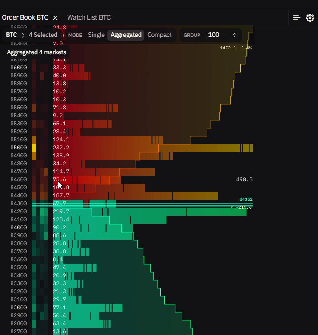Screen dimensions: 318x335
Task: Click the 86000 price level
Action: tap(19, 68)
